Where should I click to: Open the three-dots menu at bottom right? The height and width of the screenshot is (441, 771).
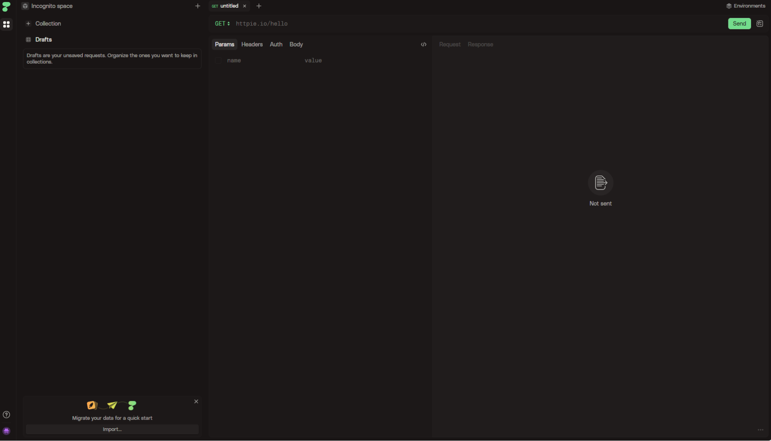(x=760, y=430)
